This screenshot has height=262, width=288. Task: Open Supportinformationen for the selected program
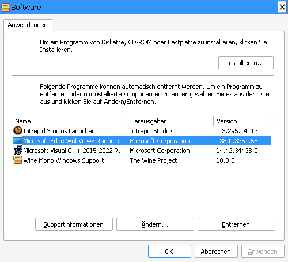(x=74, y=224)
